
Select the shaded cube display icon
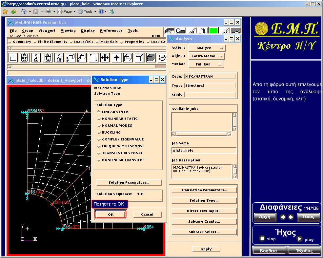coord(151,58)
